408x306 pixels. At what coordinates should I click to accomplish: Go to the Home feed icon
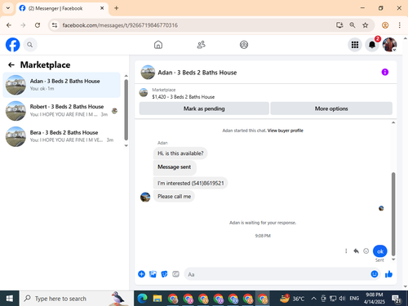point(158,45)
